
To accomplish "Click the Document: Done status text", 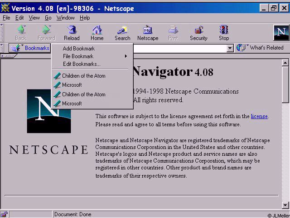I will point(72,214).
